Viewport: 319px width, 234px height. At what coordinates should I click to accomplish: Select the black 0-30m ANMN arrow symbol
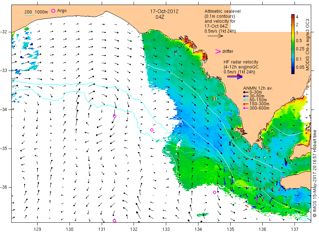[246, 92]
